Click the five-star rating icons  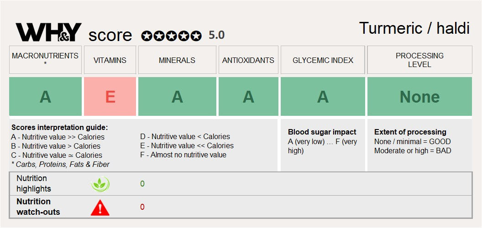tap(171, 36)
